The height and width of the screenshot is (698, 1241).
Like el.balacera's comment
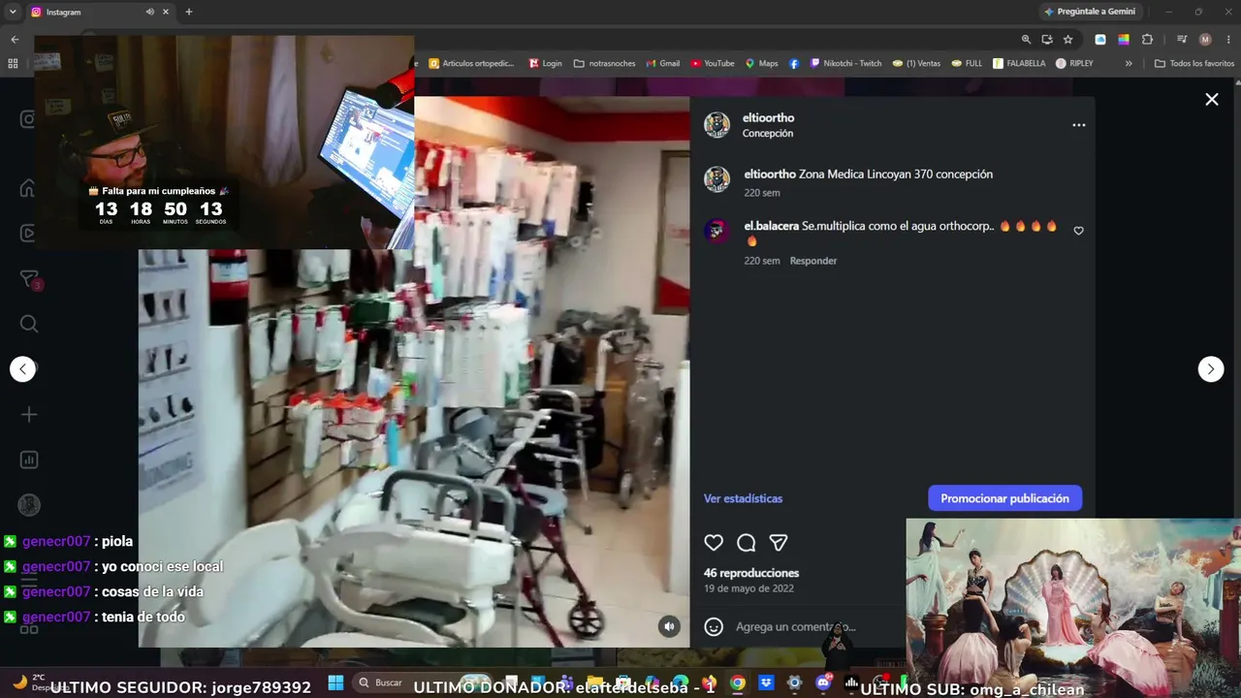1078,231
